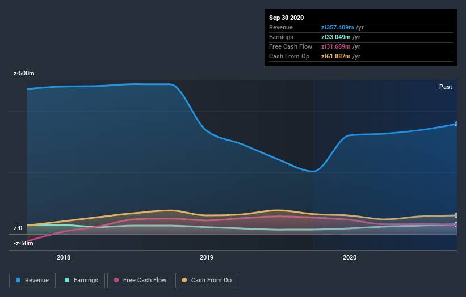Click the Cash From Op tooltip label
The image size is (466, 297).
pos(289,56)
